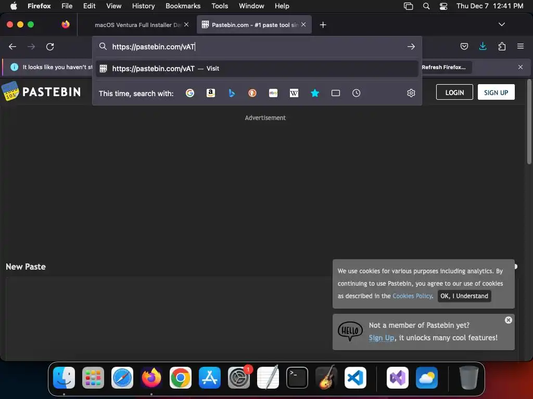Image resolution: width=533 pixels, height=399 pixels.
Task: Open the Extensions puzzle icon
Action: [502, 46]
